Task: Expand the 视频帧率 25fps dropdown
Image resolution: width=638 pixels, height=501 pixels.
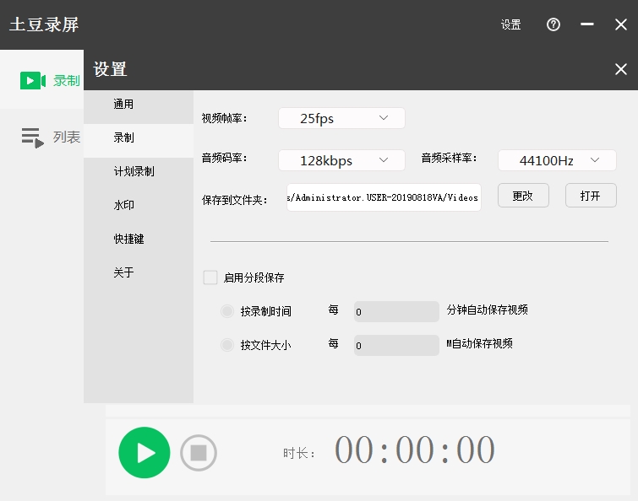Action: pyautogui.click(x=341, y=118)
